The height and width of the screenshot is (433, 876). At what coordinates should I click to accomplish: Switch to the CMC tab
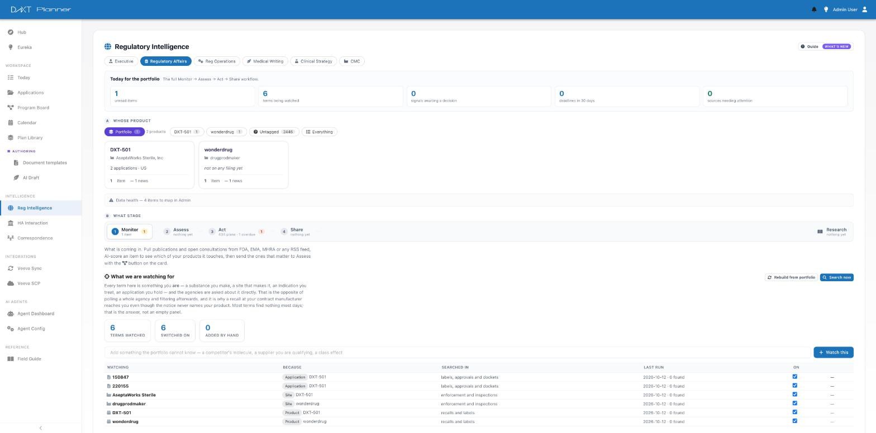click(x=352, y=61)
